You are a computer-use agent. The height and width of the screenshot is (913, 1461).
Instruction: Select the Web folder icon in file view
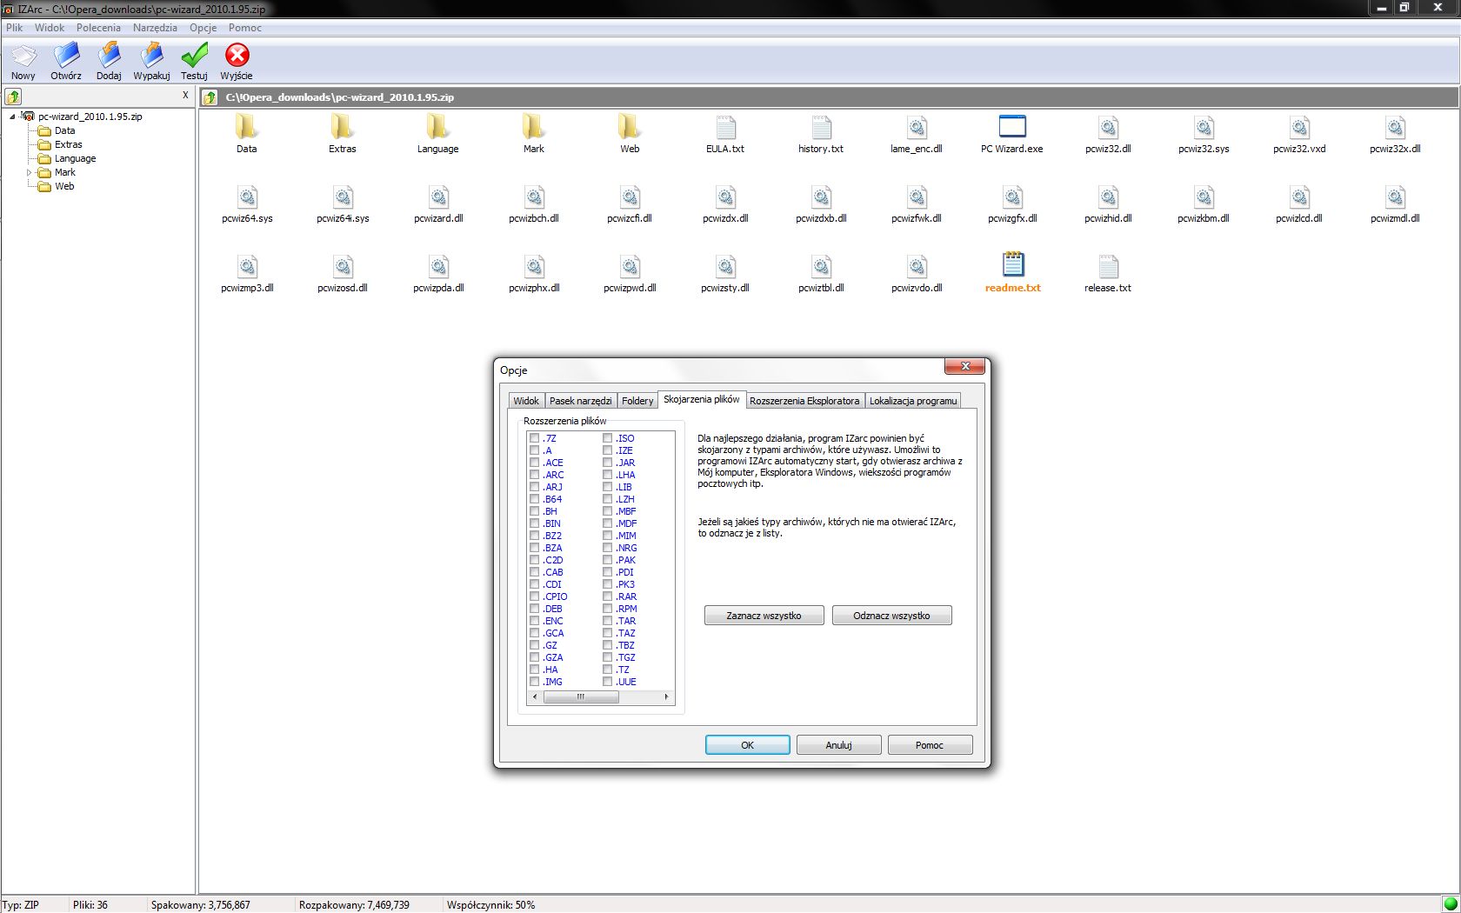click(630, 127)
